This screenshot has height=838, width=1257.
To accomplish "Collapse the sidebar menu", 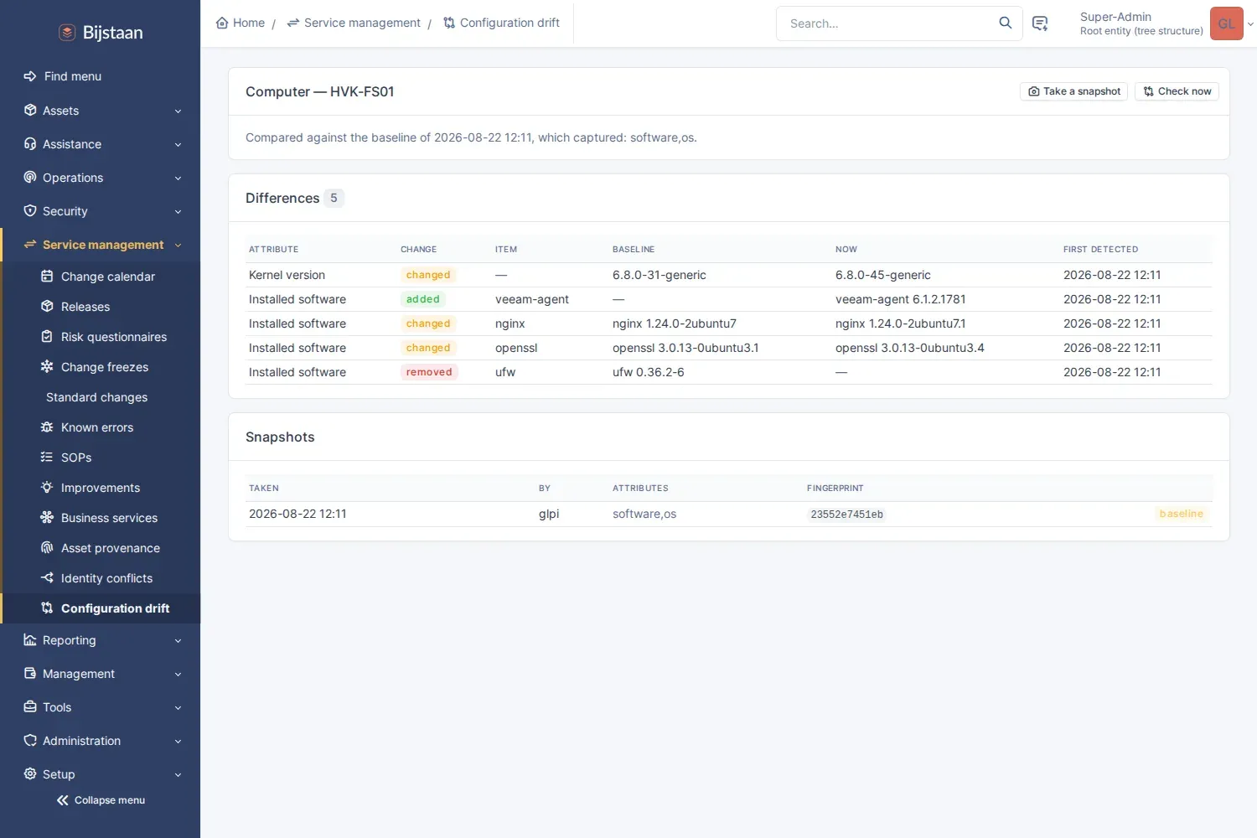I will (101, 800).
